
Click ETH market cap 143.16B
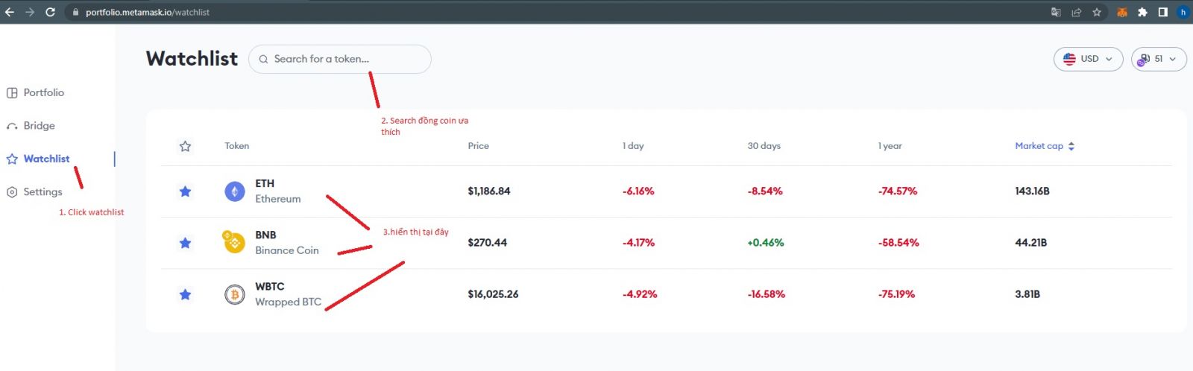(x=1032, y=191)
